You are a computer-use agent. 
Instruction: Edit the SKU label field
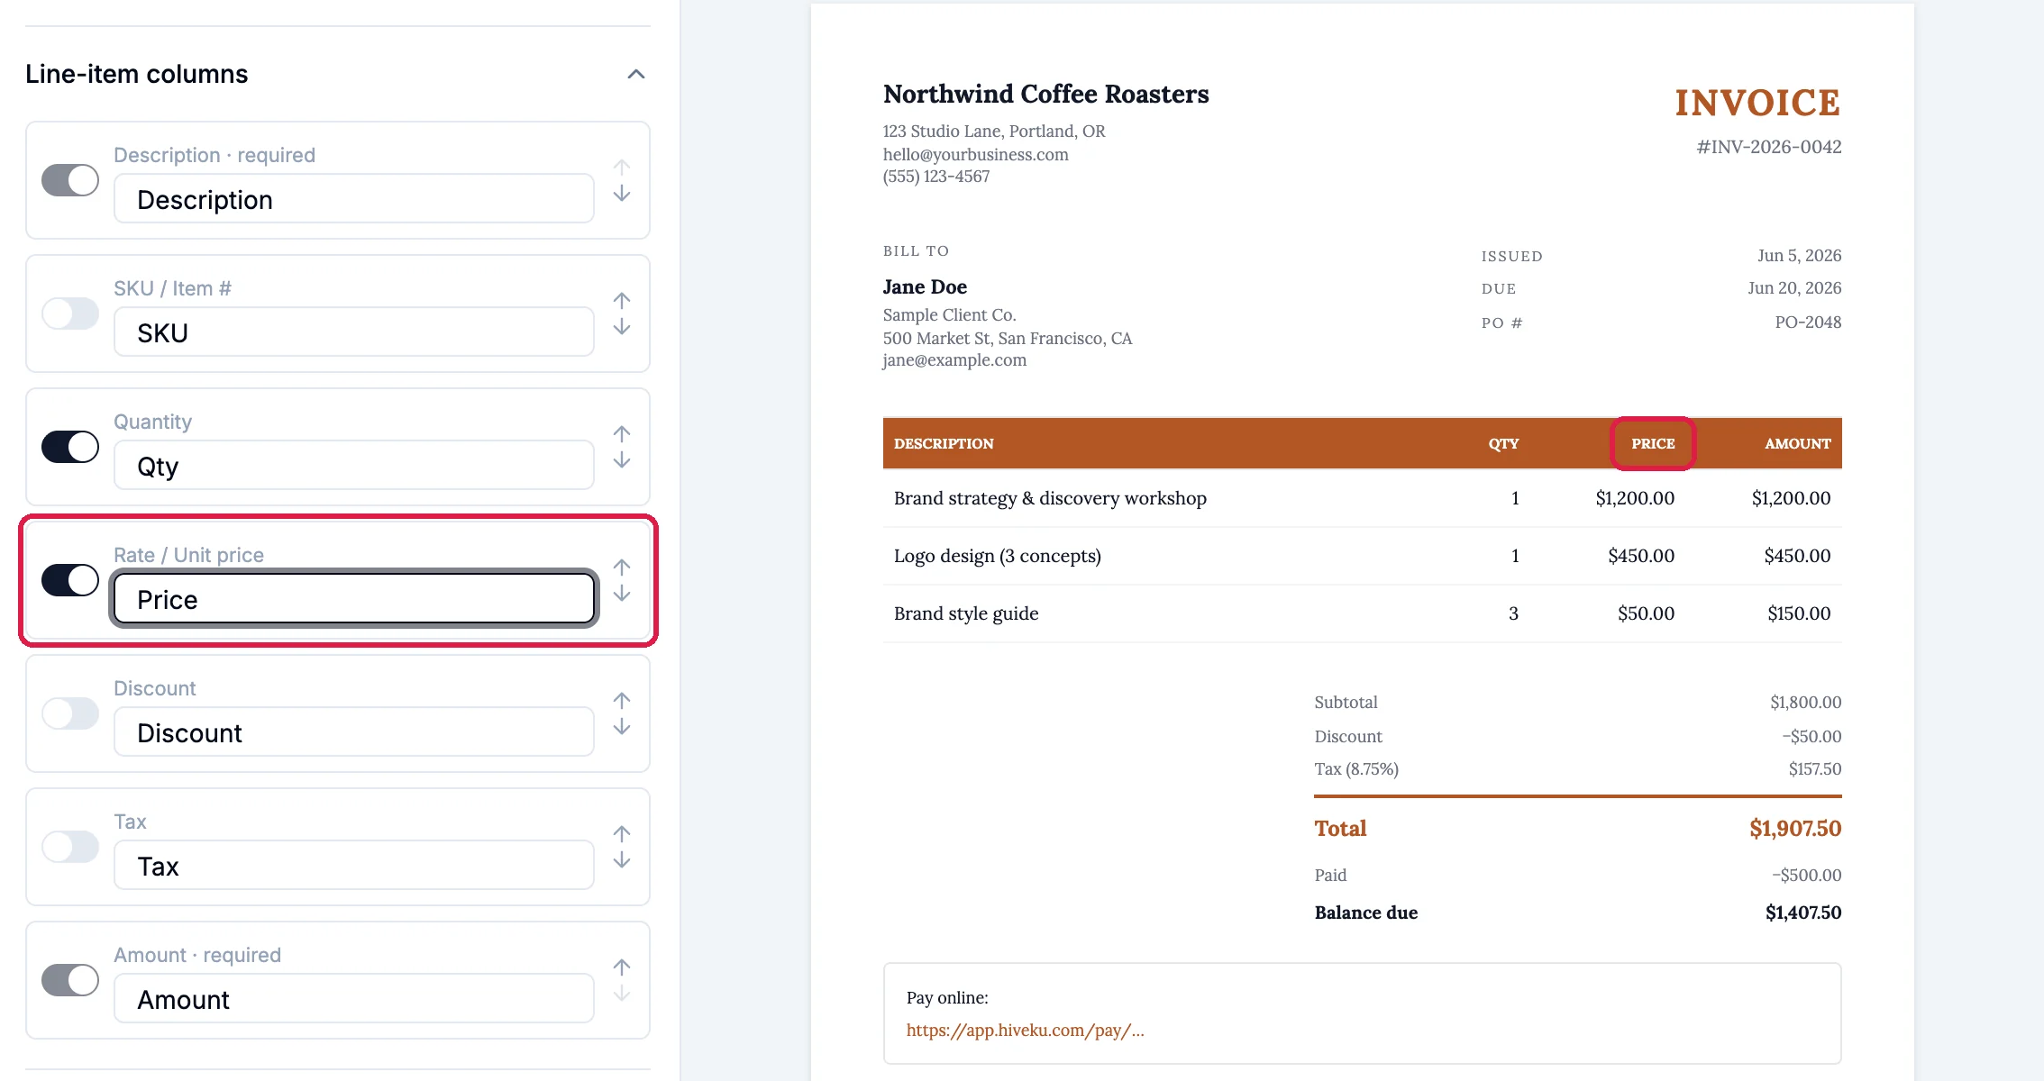click(x=354, y=332)
